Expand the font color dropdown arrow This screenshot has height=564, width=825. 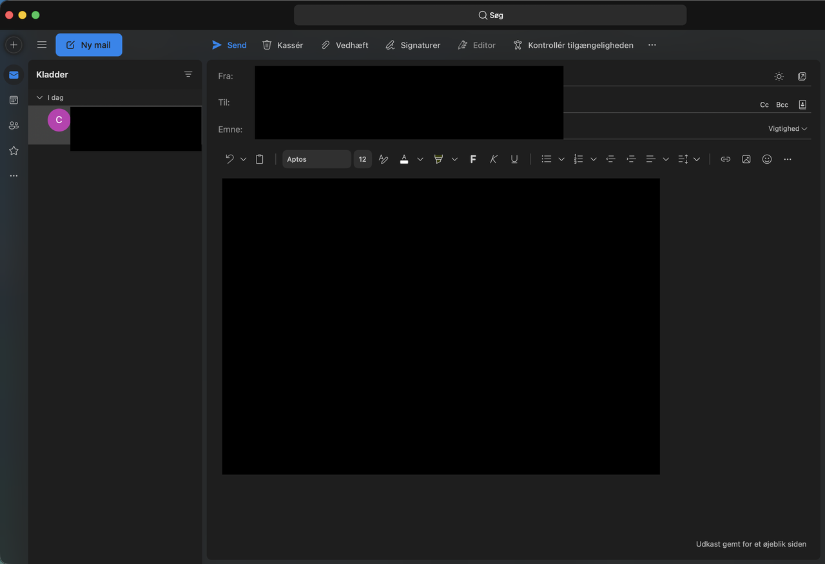(x=420, y=159)
